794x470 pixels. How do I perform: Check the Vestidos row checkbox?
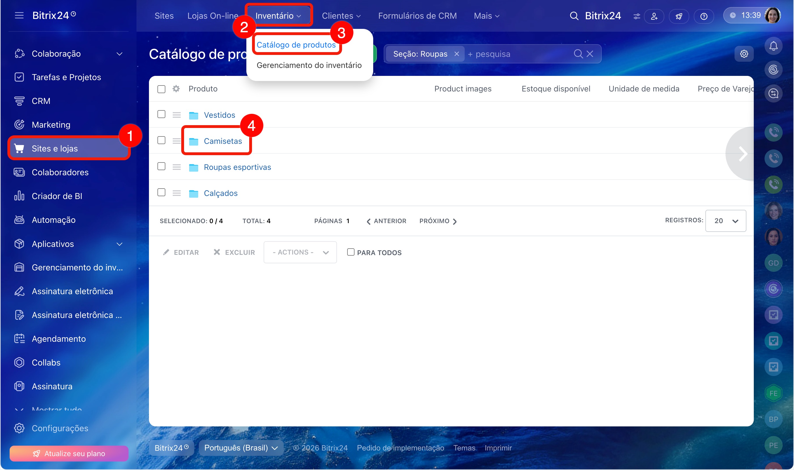pos(161,114)
